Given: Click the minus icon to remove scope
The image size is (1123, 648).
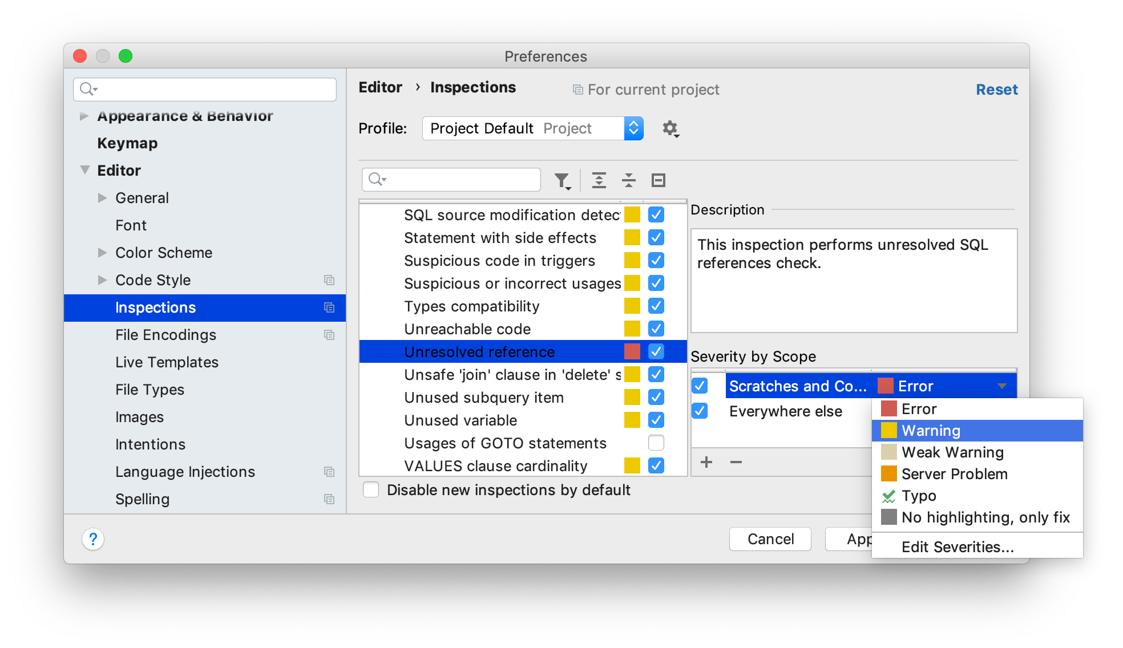Looking at the screenshot, I should [736, 462].
